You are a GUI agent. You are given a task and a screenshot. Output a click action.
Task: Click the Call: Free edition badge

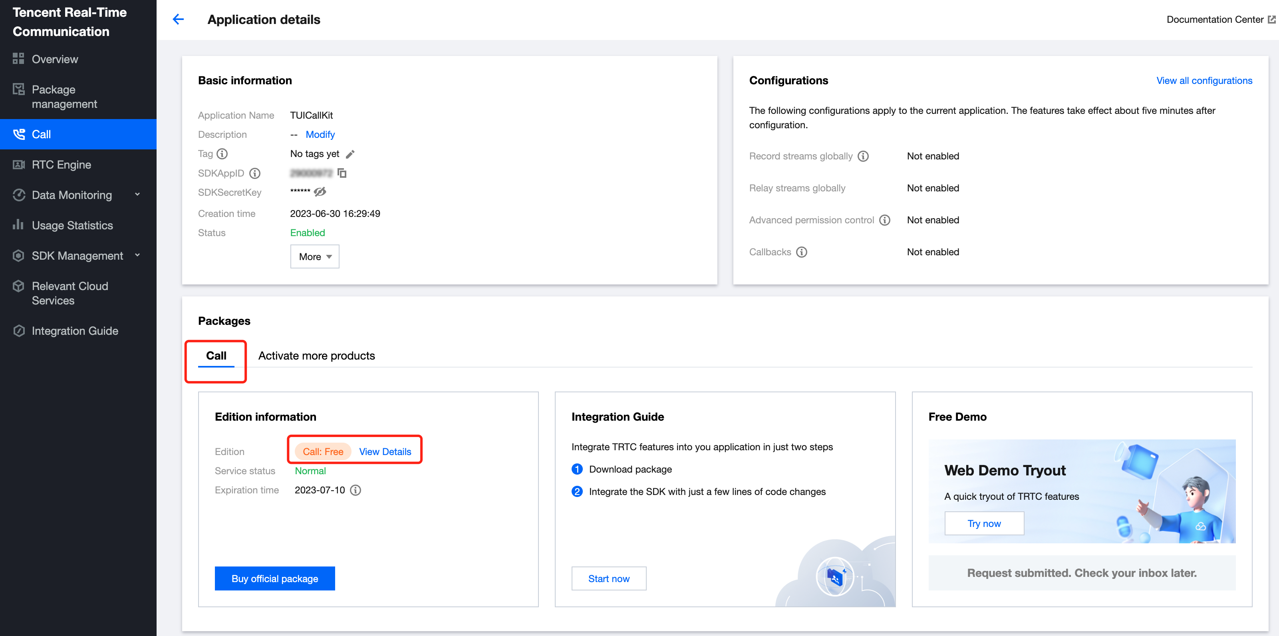tap(323, 452)
